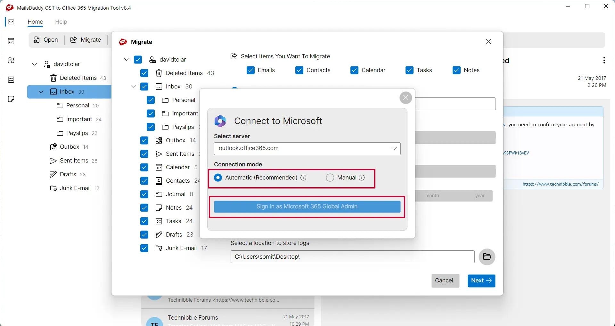Select Sent Items in main tree

[74, 161]
